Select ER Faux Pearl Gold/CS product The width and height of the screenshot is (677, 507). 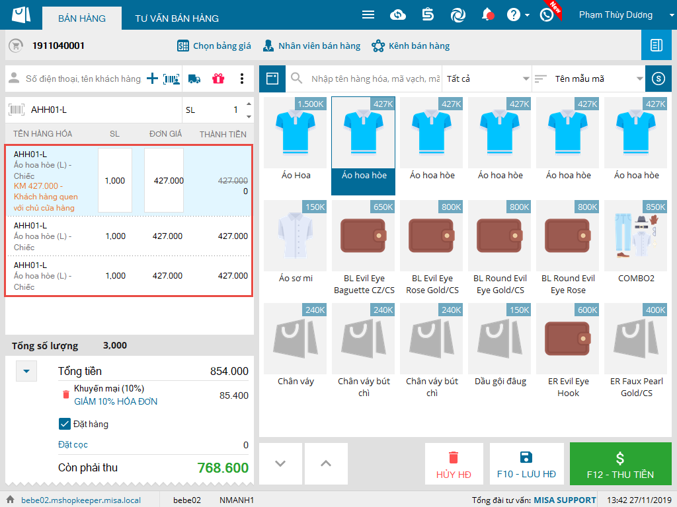coord(636,352)
